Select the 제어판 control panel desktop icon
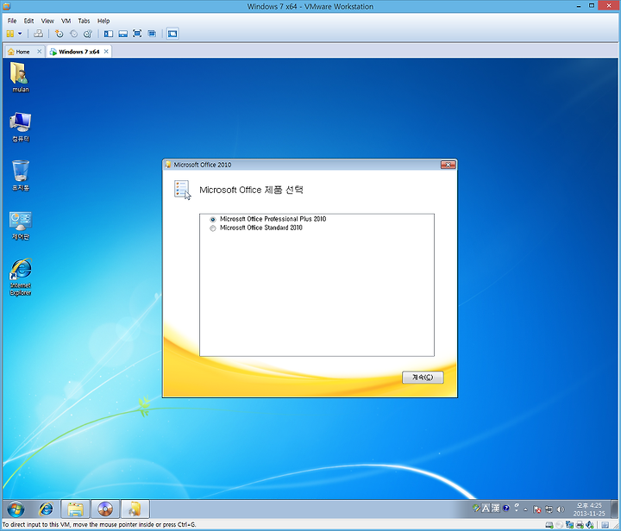621x531 pixels. click(21, 226)
